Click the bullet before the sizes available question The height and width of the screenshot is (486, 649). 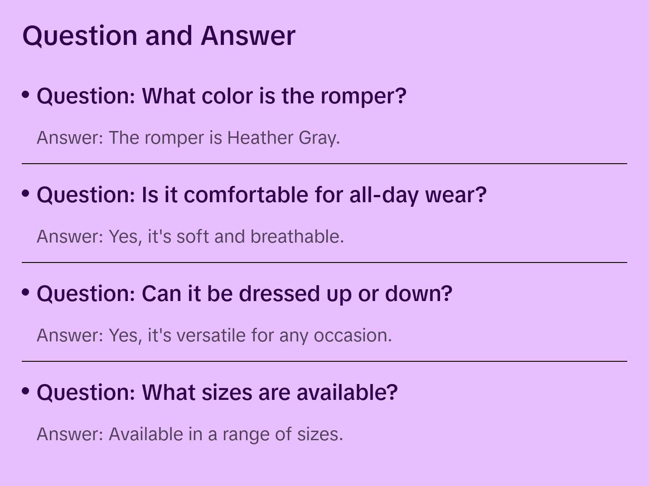click(26, 391)
